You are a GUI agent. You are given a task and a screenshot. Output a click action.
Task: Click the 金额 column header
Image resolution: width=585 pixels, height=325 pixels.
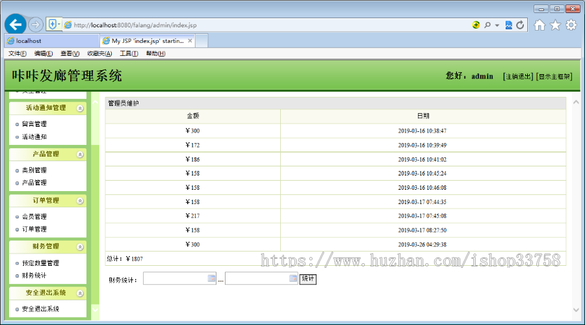[193, 116]
